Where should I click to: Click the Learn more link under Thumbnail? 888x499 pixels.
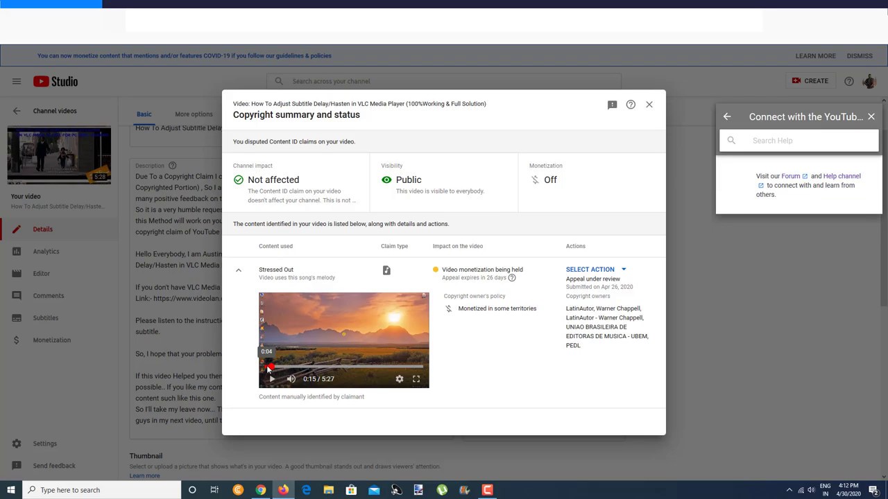(144, 475)
